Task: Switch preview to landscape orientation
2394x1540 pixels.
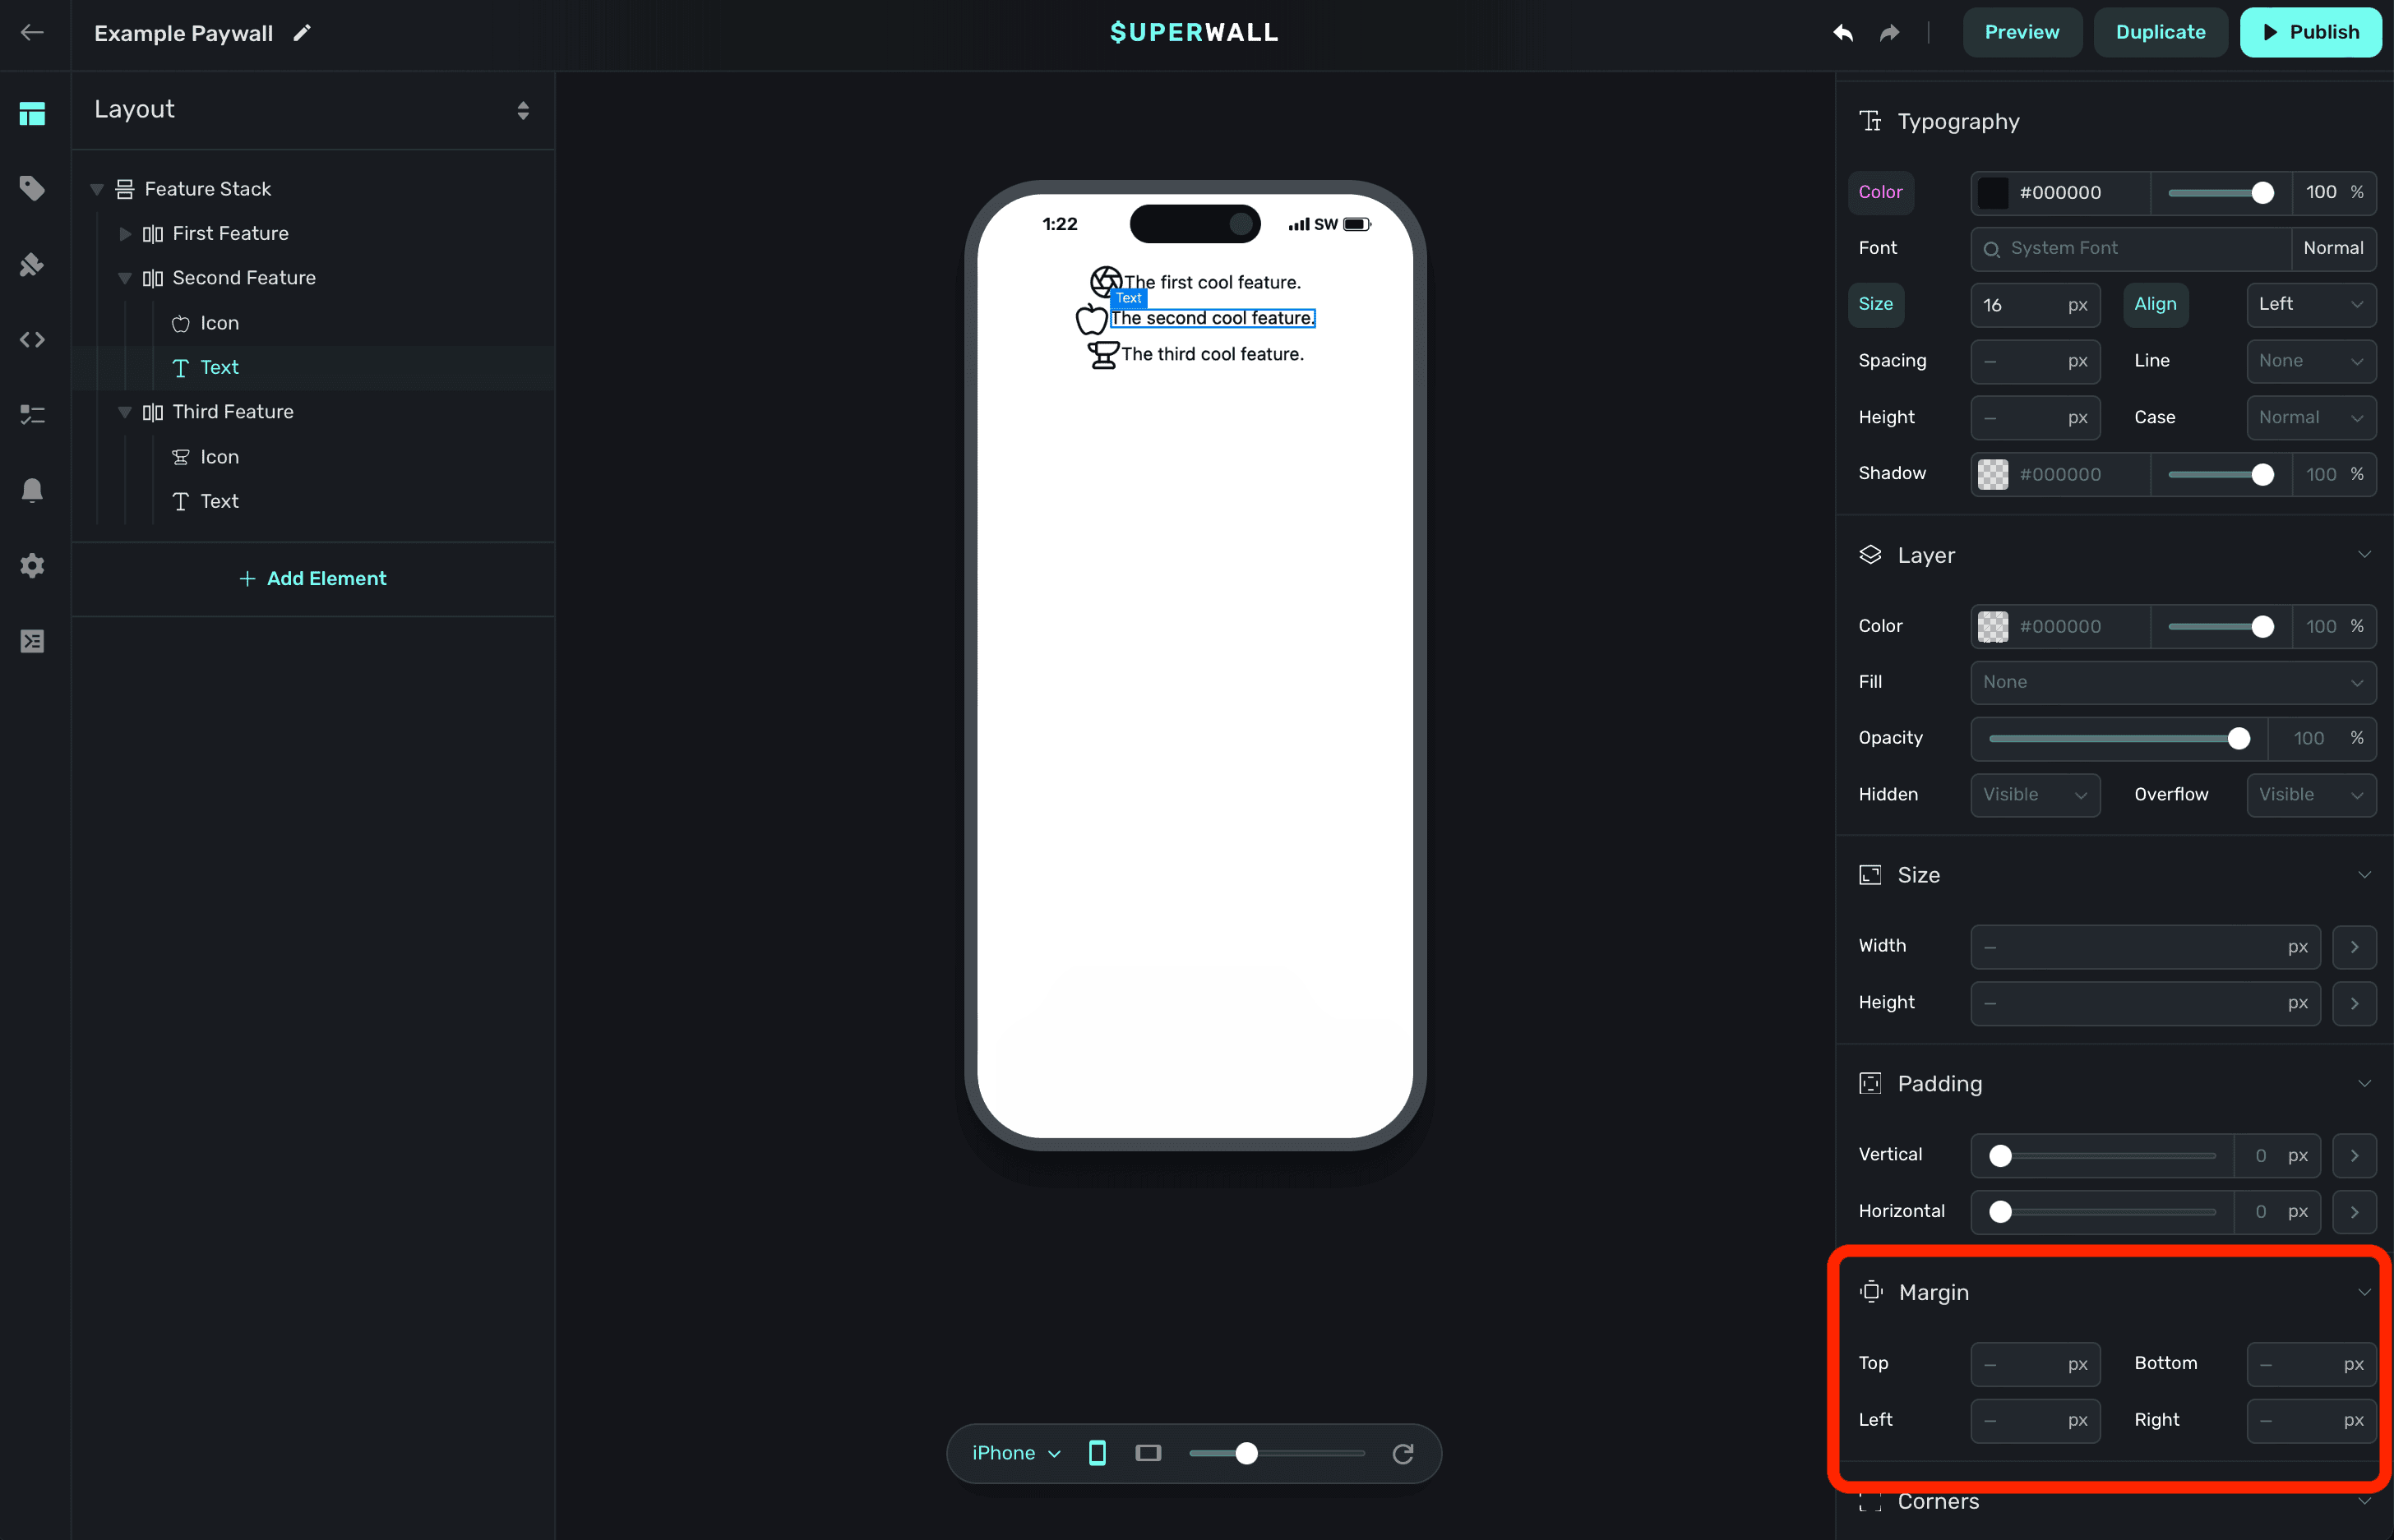Action: pyautogui.click(x=1148, y=1453)
